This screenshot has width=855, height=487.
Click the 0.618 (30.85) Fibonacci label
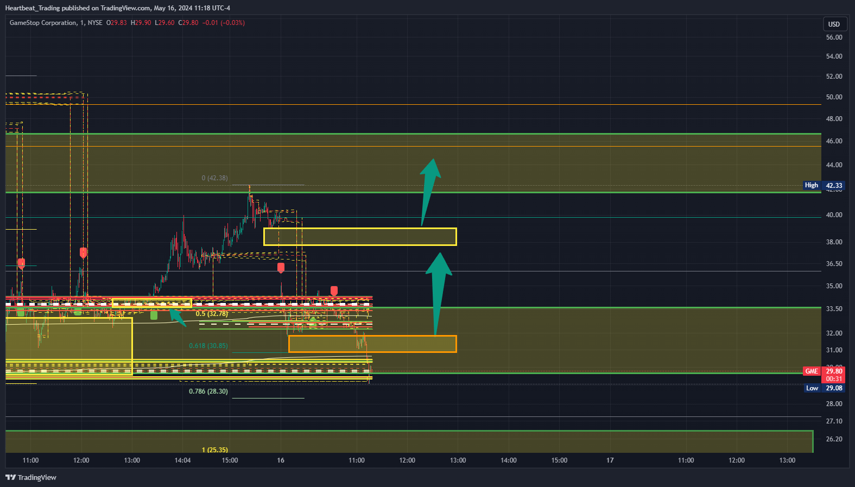click(208, 346)
